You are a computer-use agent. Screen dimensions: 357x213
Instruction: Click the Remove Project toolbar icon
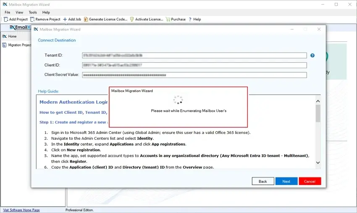[32, 19]
